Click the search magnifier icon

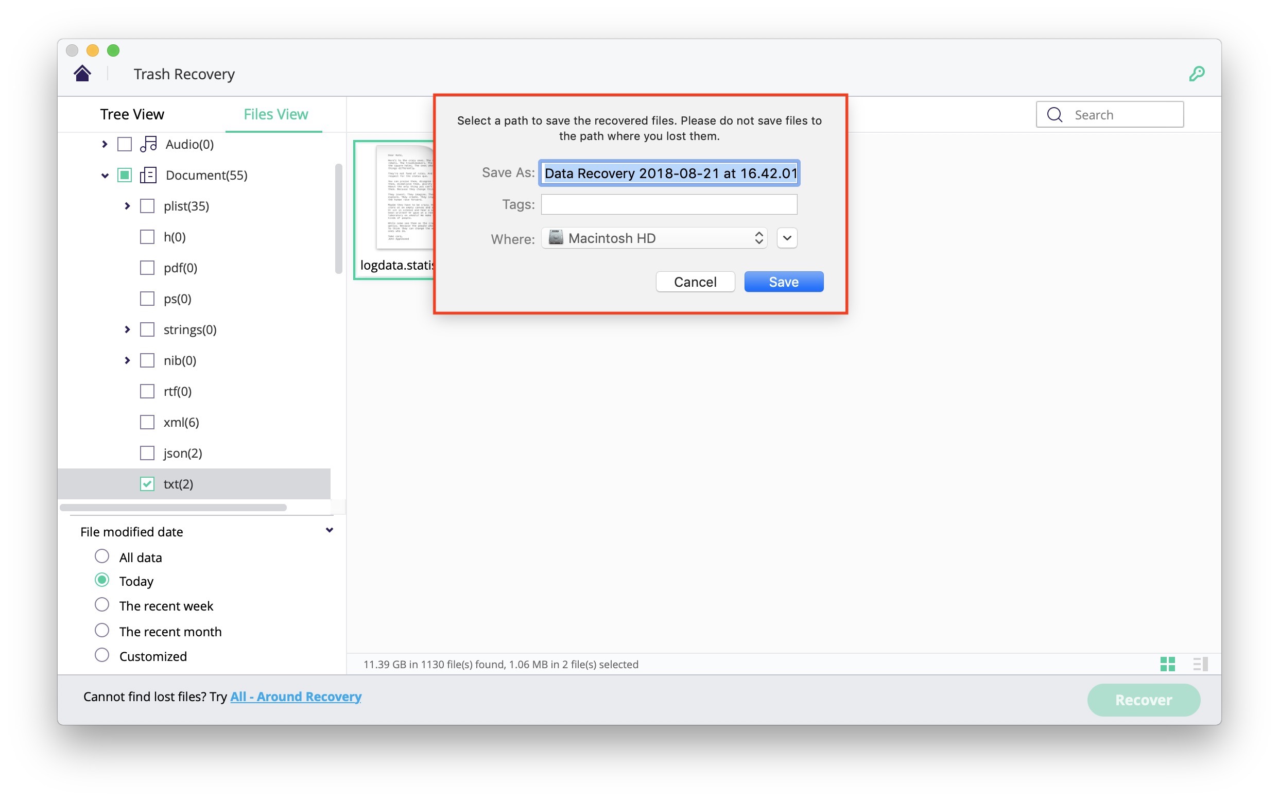click(x=1055, y=114)
